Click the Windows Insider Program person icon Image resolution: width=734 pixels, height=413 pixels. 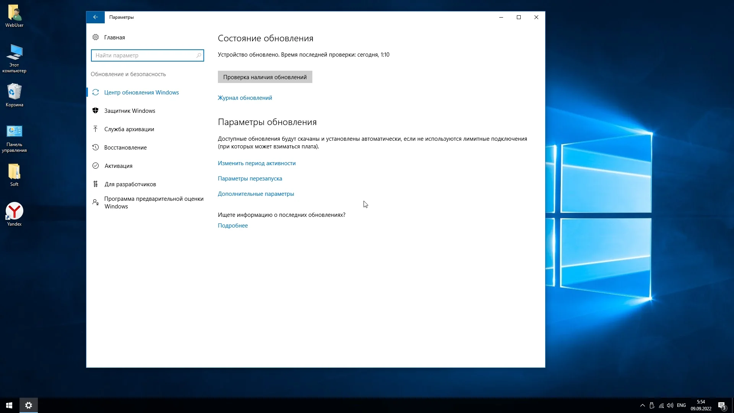coord(96,202)
